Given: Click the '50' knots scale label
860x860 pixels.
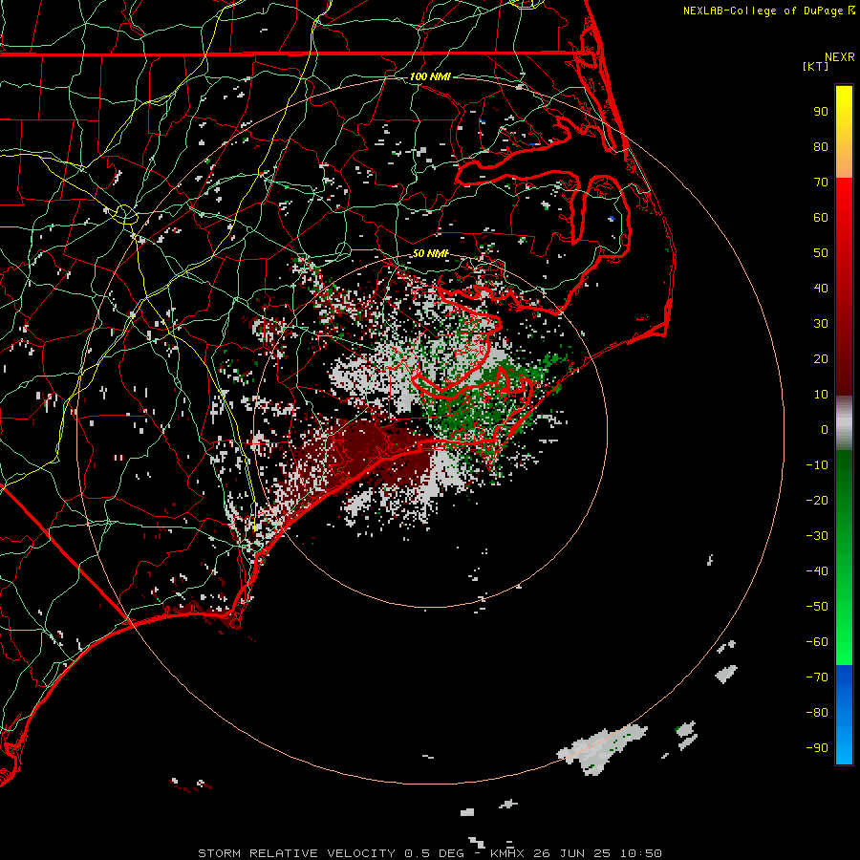Looking at the screenshot, I should pos(821,253).
